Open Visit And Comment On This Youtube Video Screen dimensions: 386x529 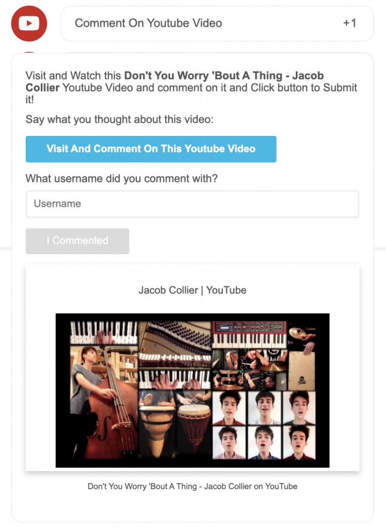[151, 149]
